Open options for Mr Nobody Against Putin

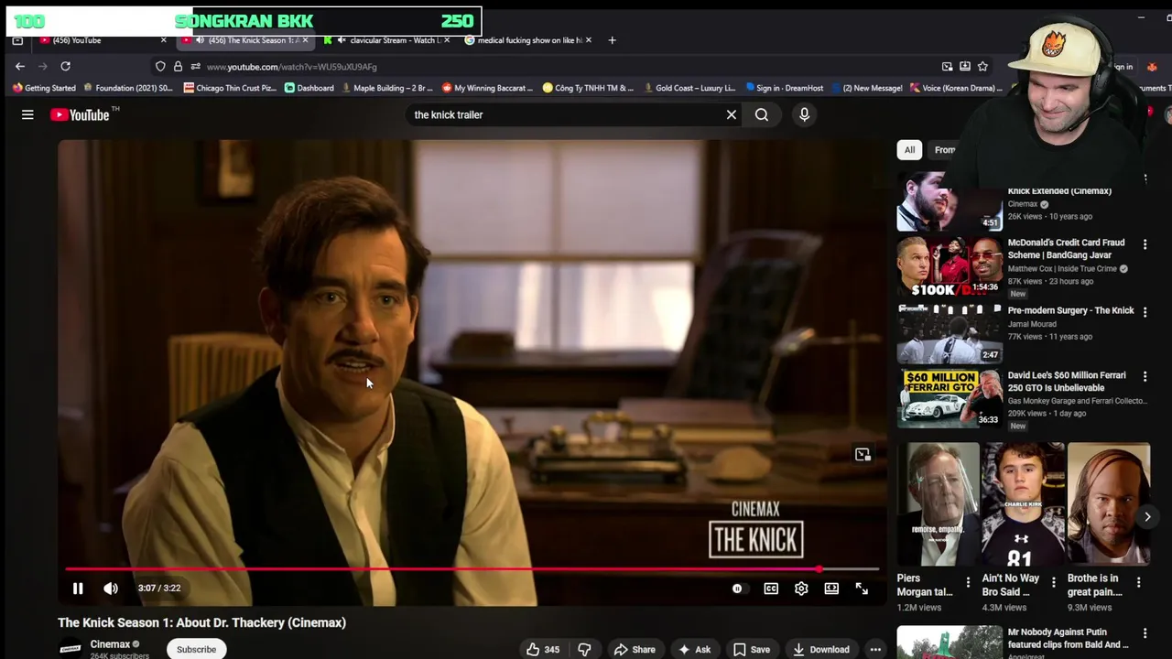[x=1145, y=632]
